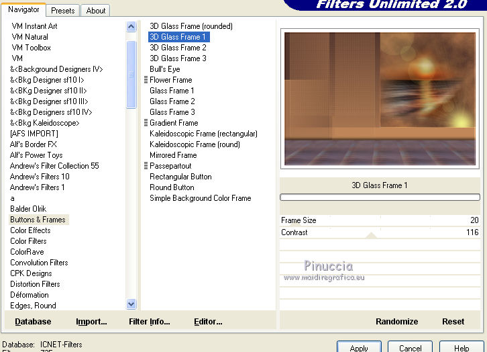The height and width of the screenshot is (352, 487).
Task: Select the Rectangular Button filter
Action: pos(180,177)
